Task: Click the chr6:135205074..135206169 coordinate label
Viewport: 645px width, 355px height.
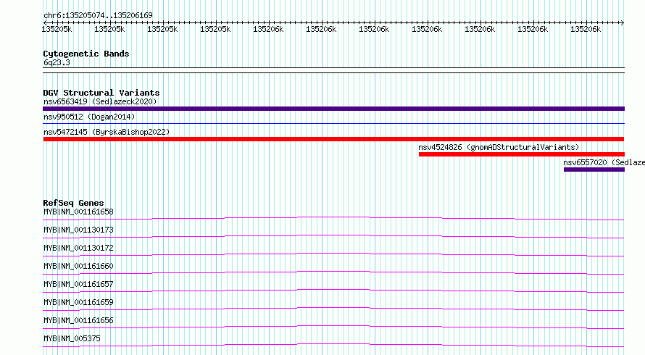Action: pos(98,16)
